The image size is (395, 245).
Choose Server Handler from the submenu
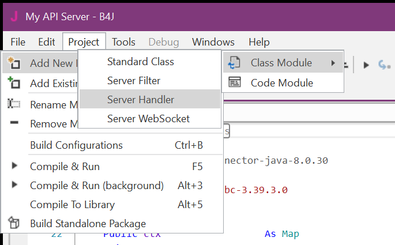(x=140, y=100)
